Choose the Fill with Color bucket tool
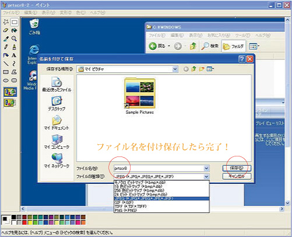This screenshot has height=237, width=292. [x=14, y=30]
